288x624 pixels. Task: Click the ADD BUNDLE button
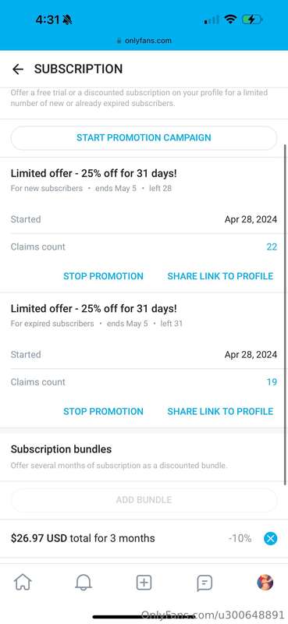click(144, 500)
